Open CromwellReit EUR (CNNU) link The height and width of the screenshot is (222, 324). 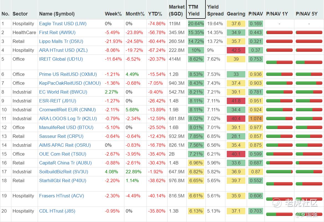click(67, 110)
